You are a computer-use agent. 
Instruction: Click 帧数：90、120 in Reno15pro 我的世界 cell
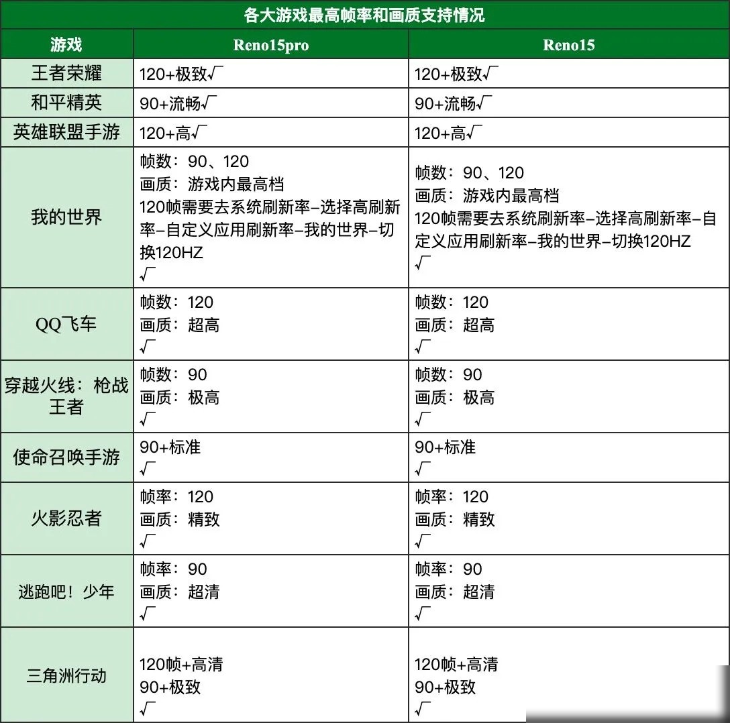tap(194, 161)
